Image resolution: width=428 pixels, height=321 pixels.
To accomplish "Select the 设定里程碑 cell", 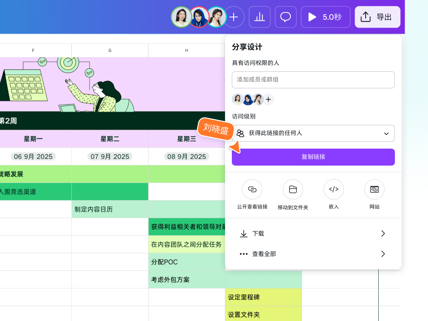I will coord(263,297).
